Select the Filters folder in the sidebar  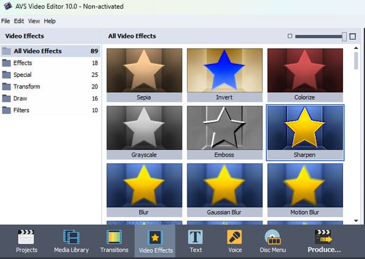point(21,110)
